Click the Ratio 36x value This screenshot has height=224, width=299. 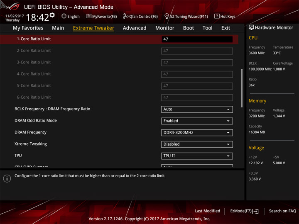252,85
